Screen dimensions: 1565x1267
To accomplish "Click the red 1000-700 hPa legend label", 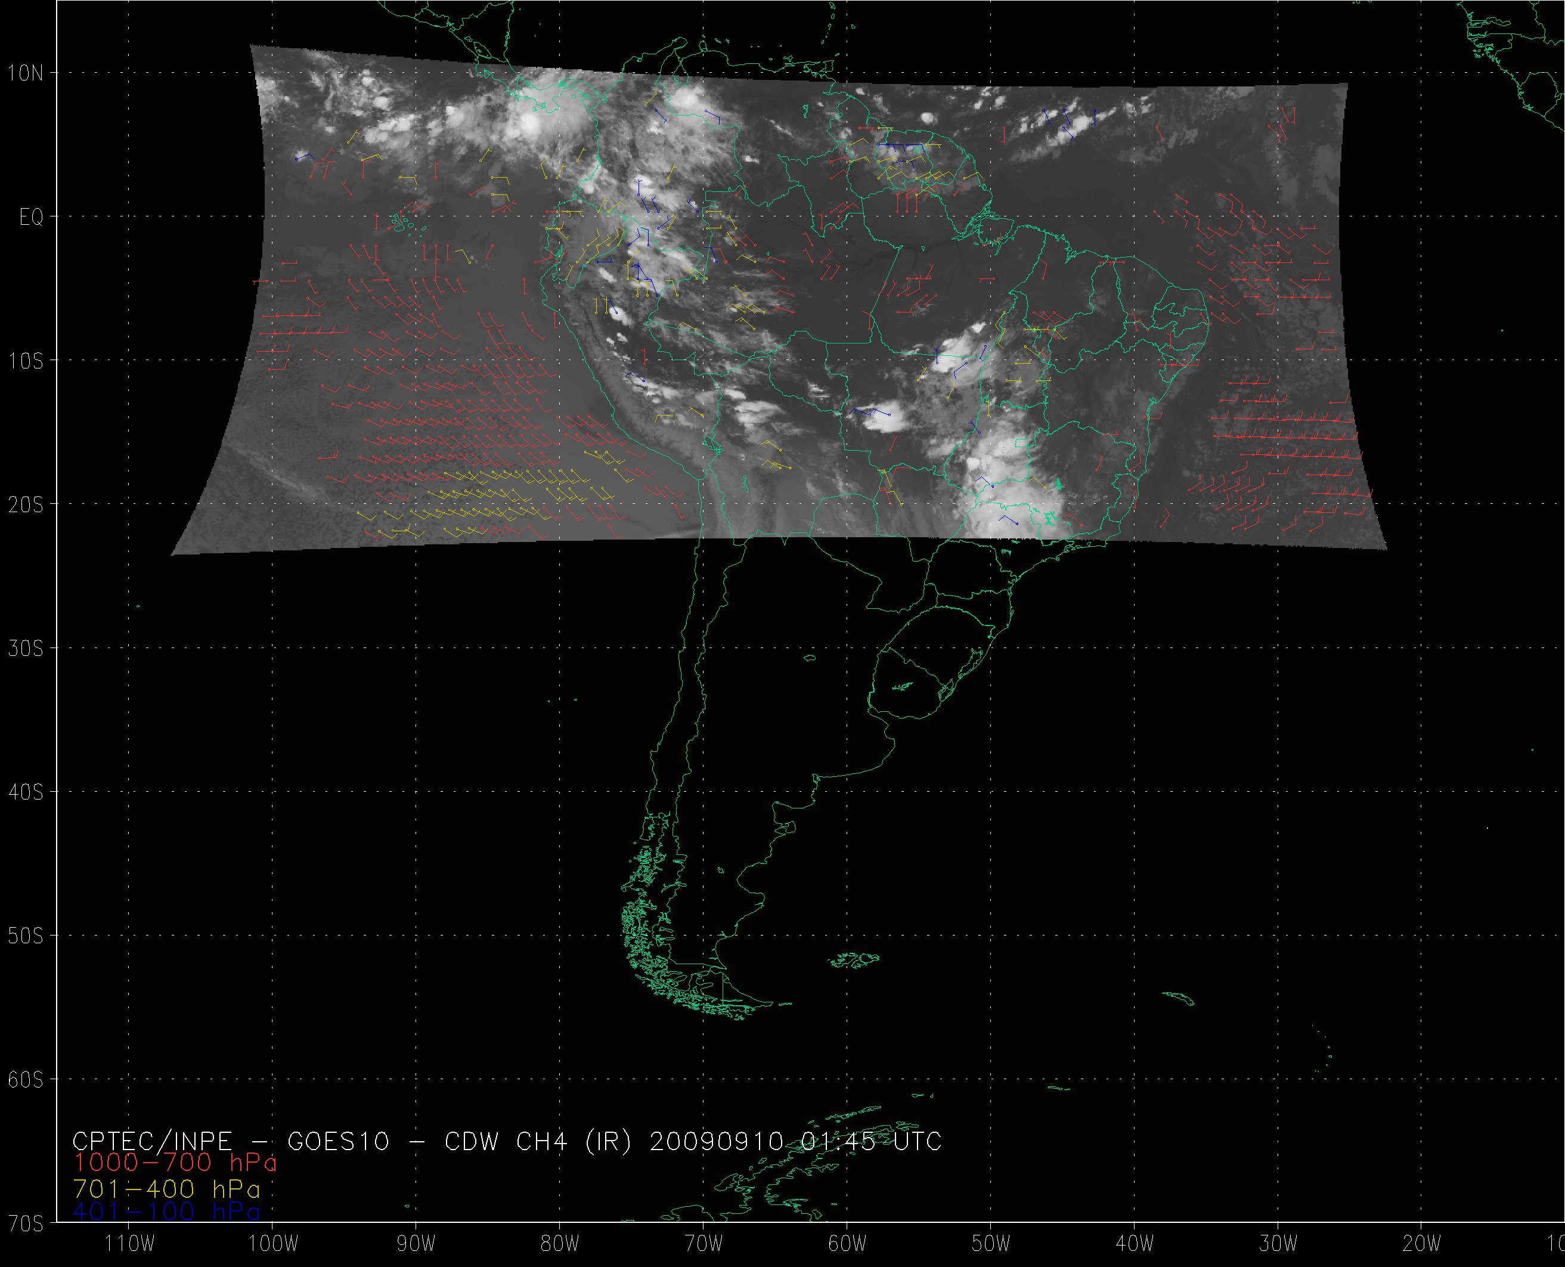I will [x=175, y=1163].
